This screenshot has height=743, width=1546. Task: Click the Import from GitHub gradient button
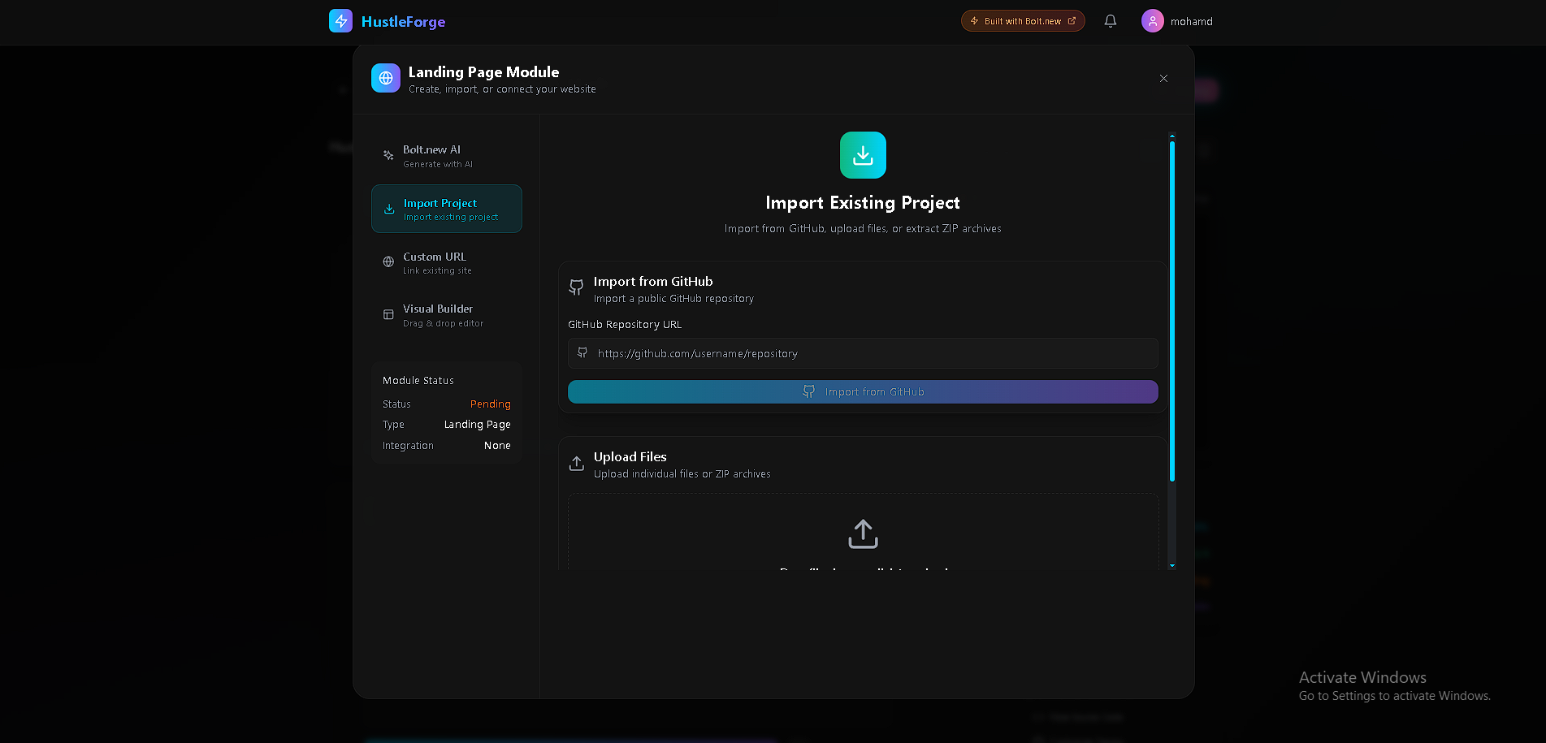863,391
